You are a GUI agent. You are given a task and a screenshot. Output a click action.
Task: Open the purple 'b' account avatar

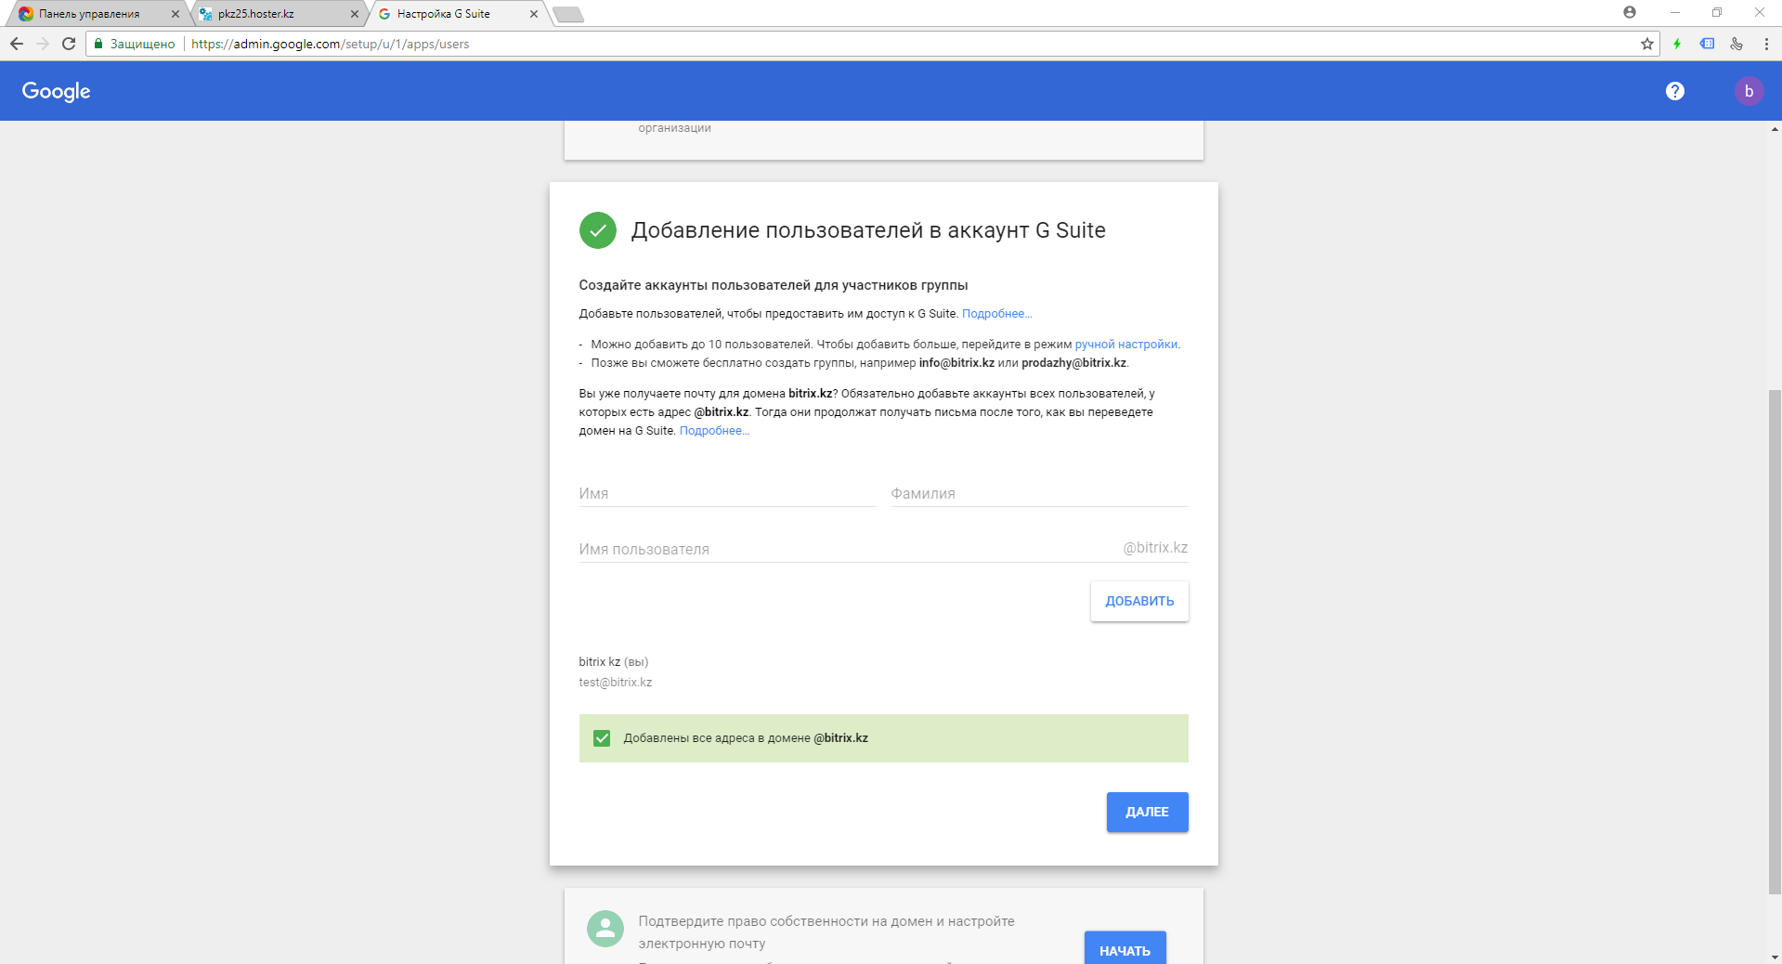tap(1749, 91)
